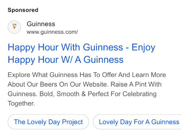Click Learn More in the ad description
This screenshot has height=137, width=181.
[149, 75]
